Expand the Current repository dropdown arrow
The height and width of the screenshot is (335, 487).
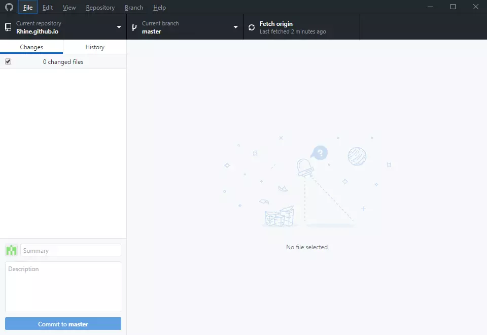pyautogui.click(x=119, y=27)
